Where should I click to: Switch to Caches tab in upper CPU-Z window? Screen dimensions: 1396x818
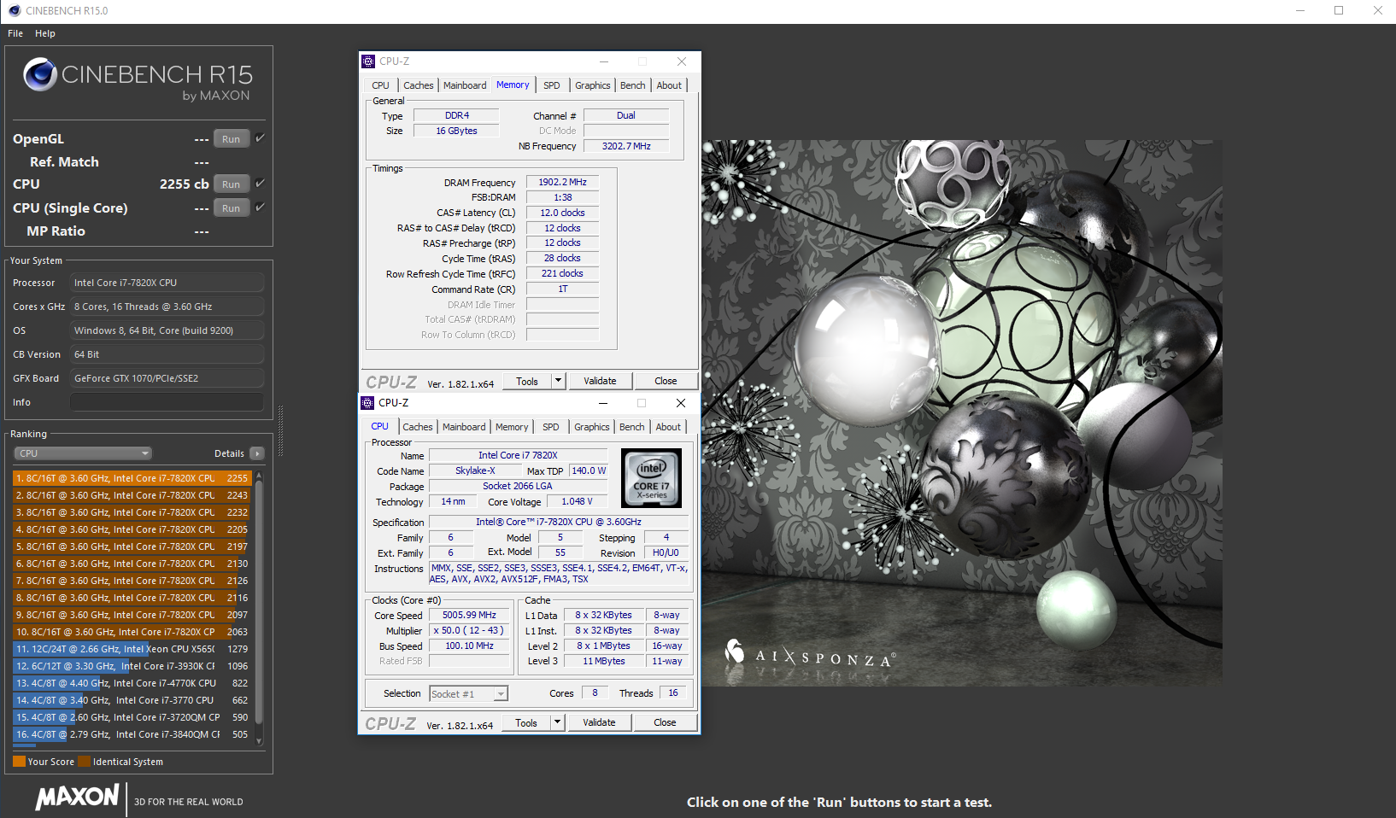tap(419, 85)
